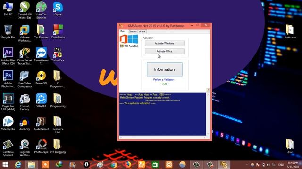This screenshot has width=302, height=169.
Task: Click the KMS Auto Net logo
Action: point(129,41)
